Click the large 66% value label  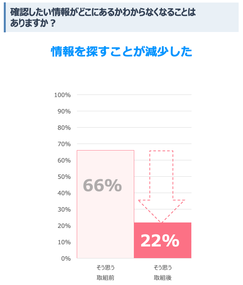[x=102, y=186]
